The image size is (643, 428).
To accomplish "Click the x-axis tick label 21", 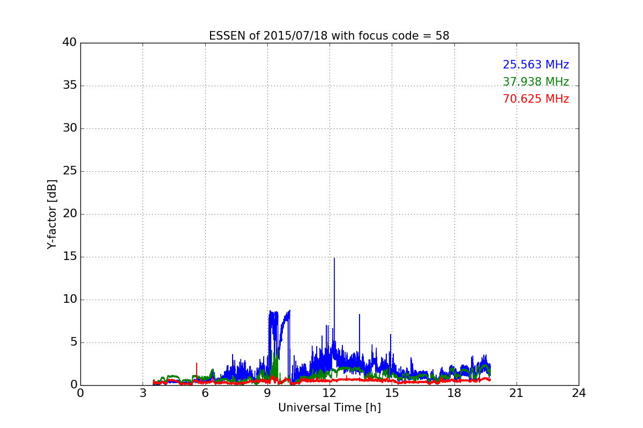I will (x=517, y=393).
